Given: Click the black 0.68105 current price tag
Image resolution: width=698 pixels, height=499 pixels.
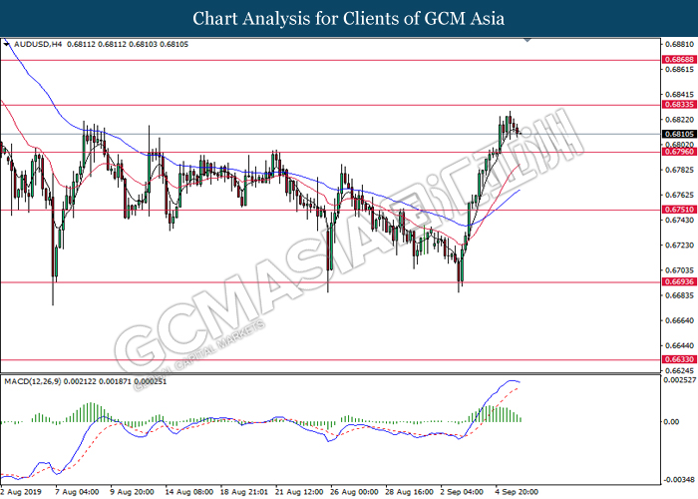Looking at the screenshot, I should coord(679,134).
